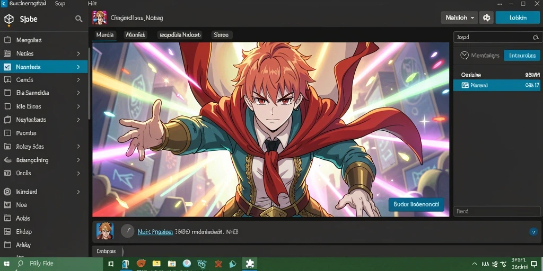This screenshot has width=543, height=271.
Task: Open Task View icon in taskbar
Action: [x=111, y=264]
